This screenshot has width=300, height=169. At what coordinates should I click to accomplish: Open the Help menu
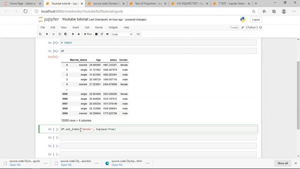click(x=126, y=27)
